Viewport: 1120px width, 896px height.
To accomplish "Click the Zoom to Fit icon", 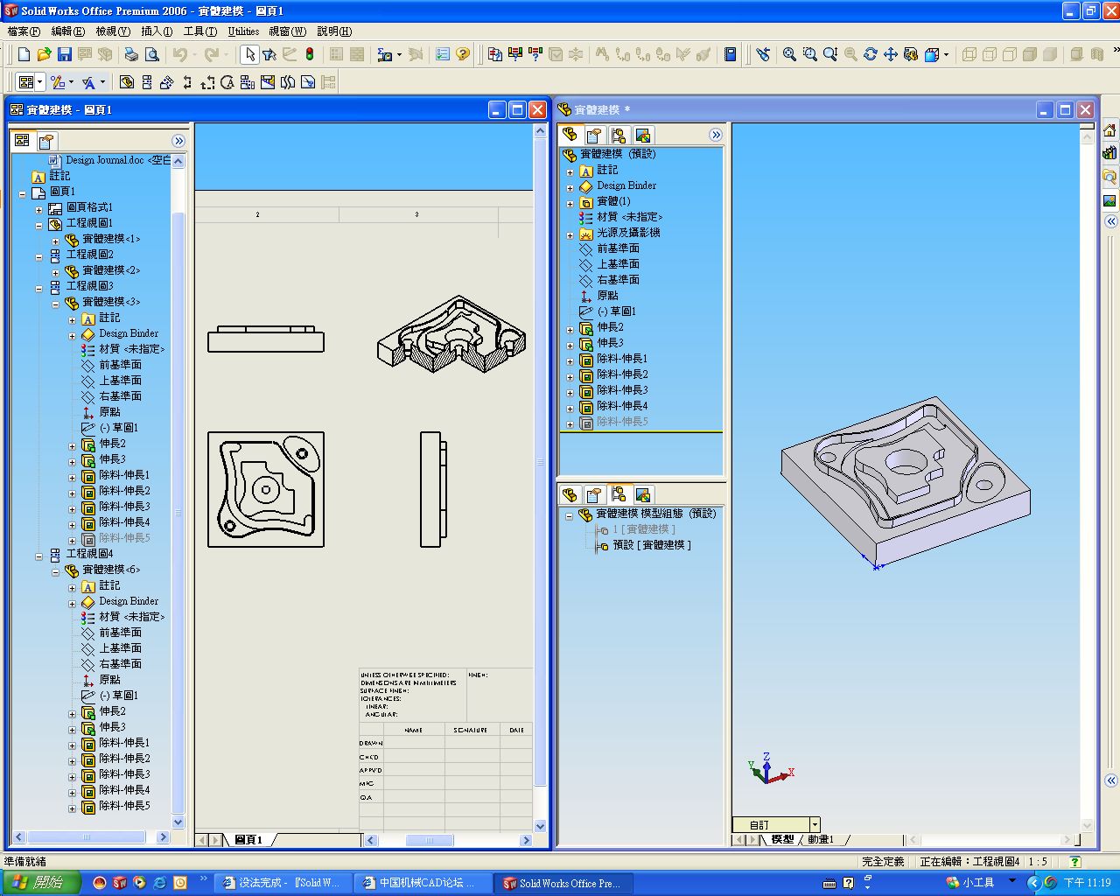I will (x=789, y=54).
